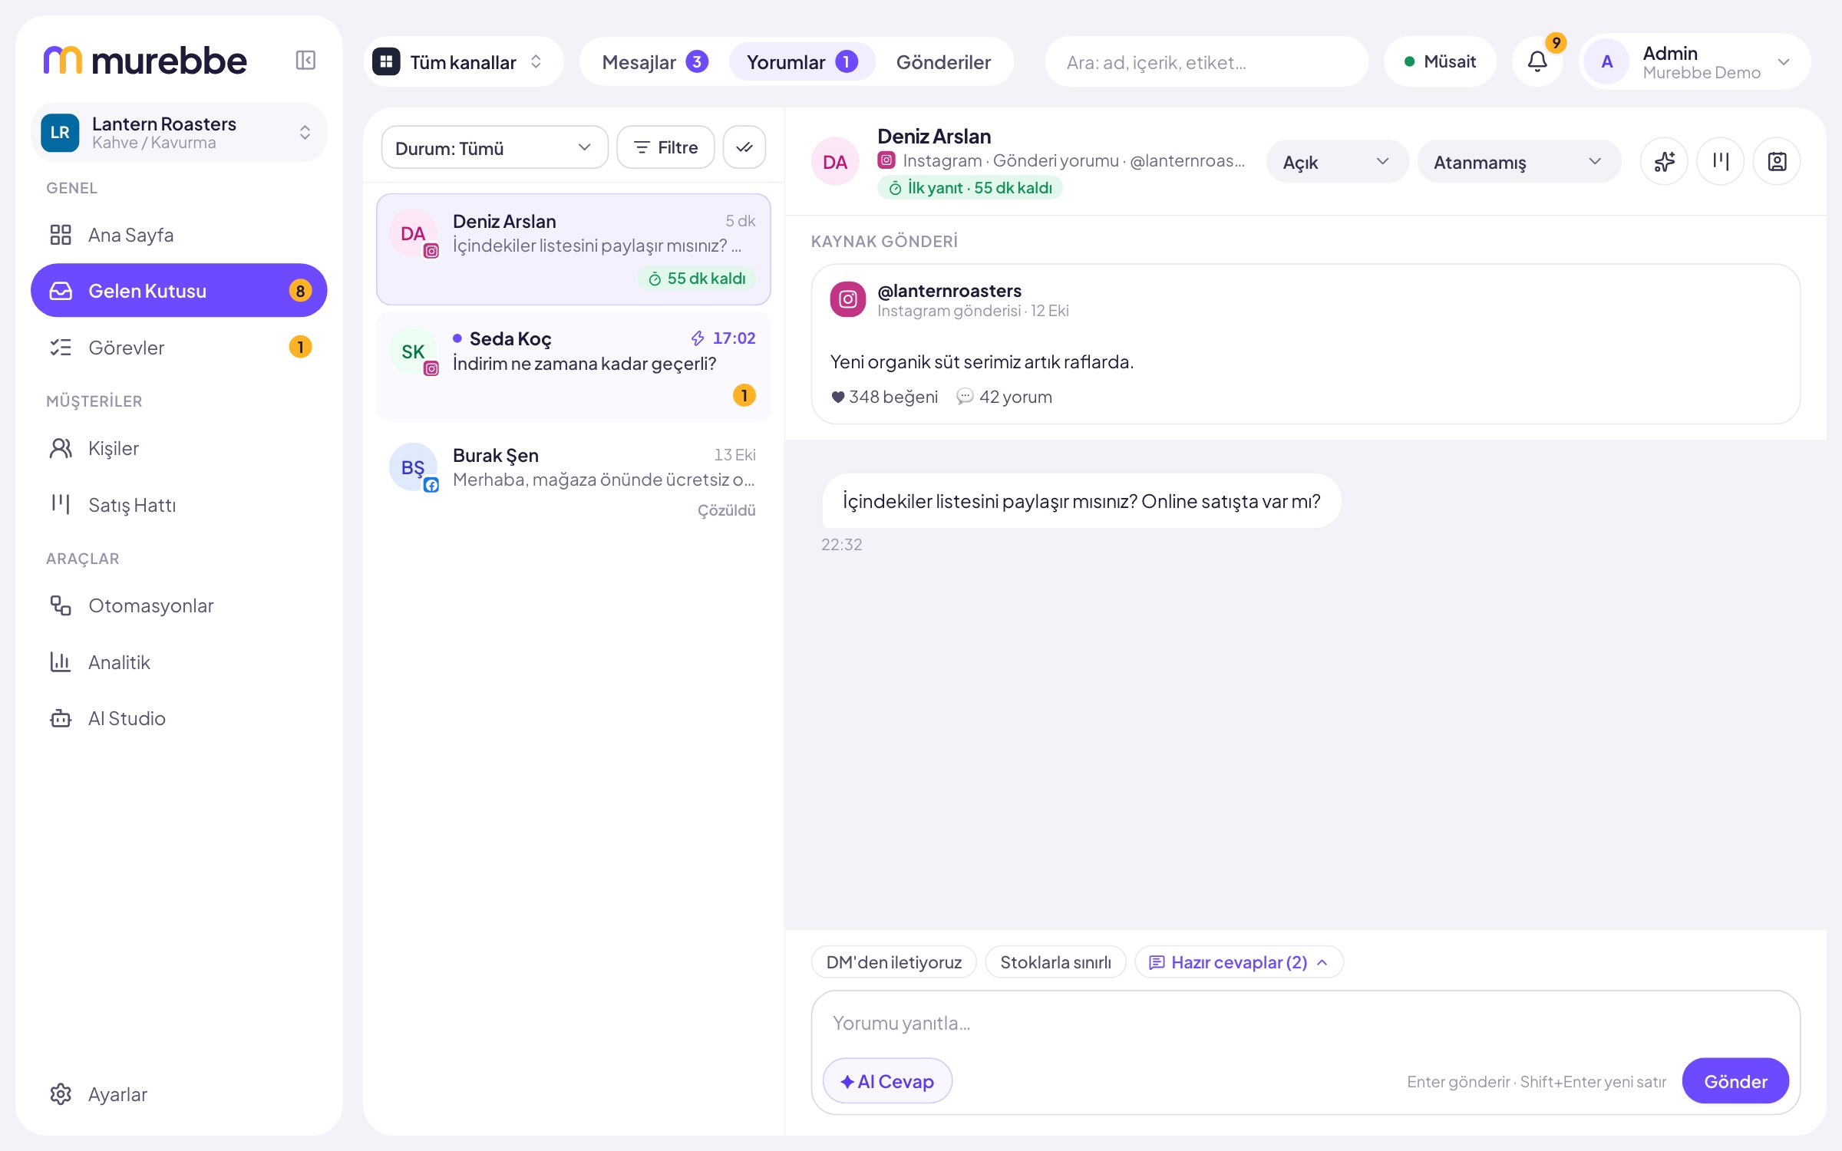The width and height of the screenshot is (1842, 1151).
Task: Switch to Yorumlar tab
Action: click(802, 62)
